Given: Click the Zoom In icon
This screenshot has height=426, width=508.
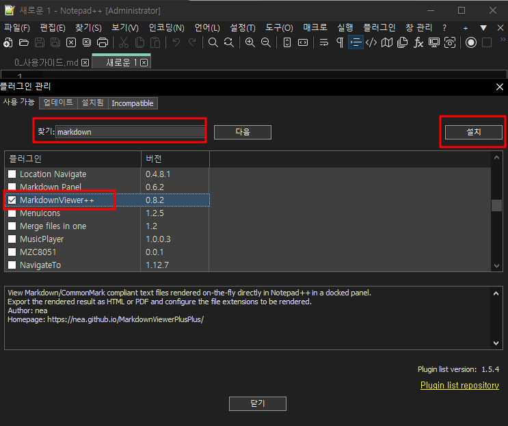Looking at the screenshot, I should [x=250, y=42].
